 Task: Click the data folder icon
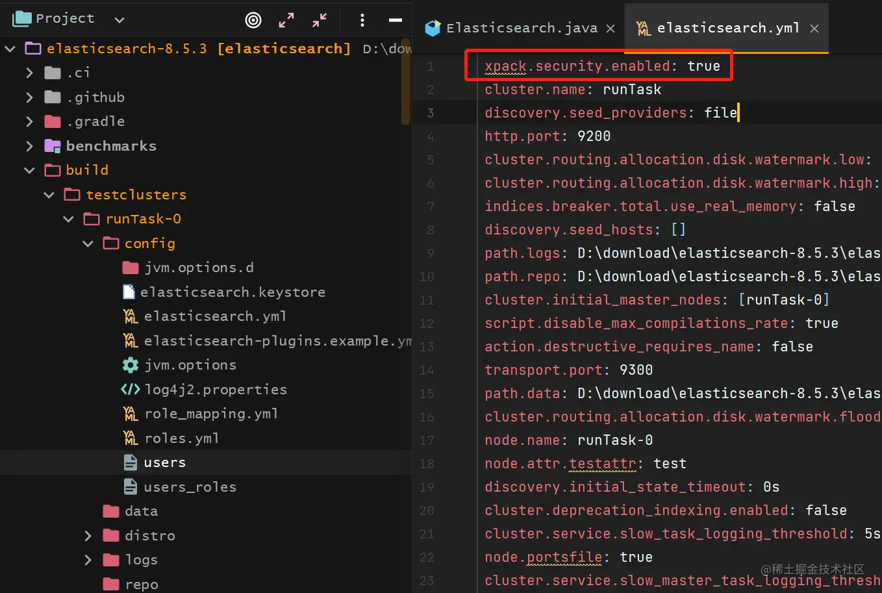[x=111, y=511]
